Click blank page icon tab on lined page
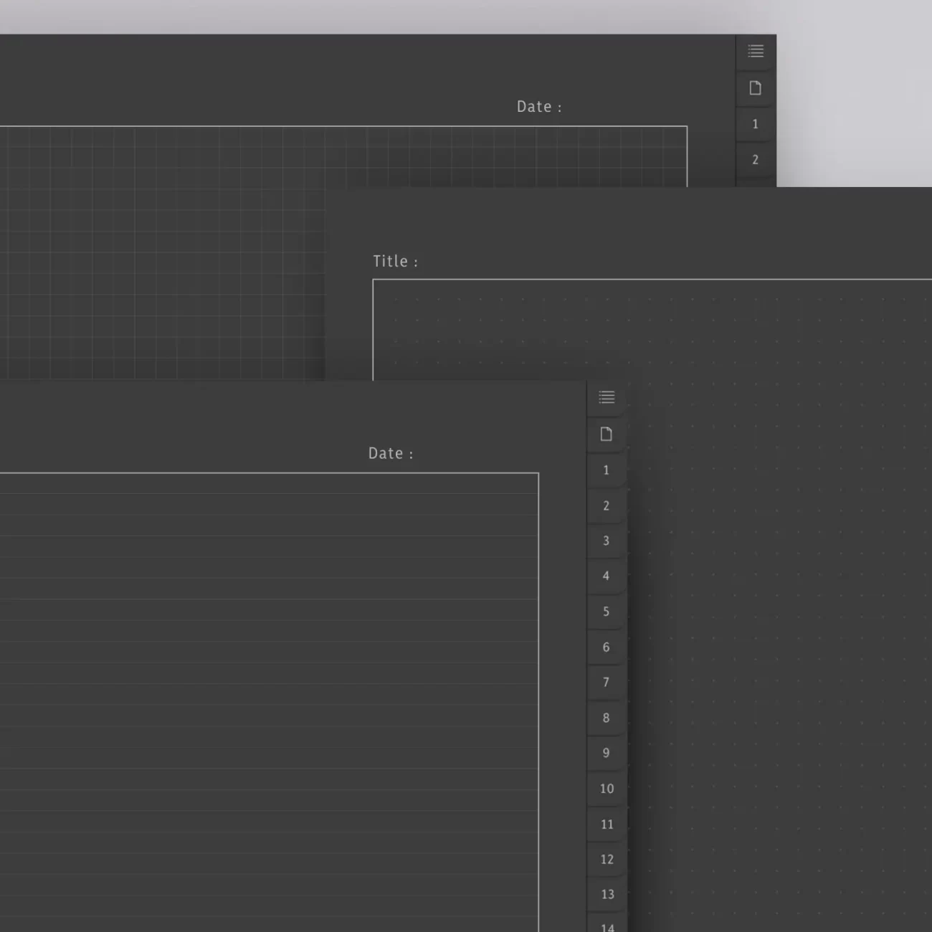The image size is (932, 932). tap(607, 434)
